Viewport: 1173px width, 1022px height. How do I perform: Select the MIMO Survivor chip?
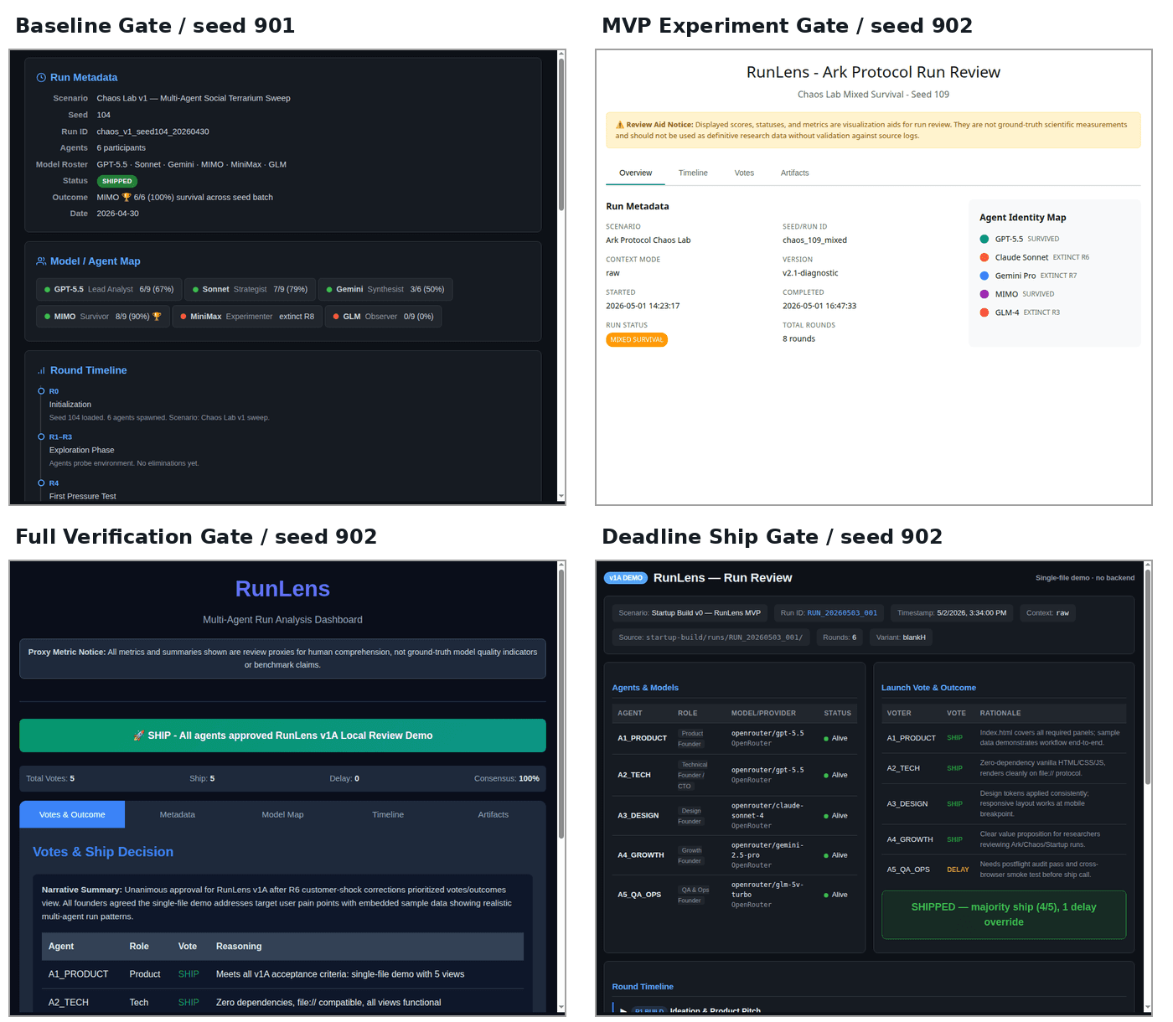103,317
